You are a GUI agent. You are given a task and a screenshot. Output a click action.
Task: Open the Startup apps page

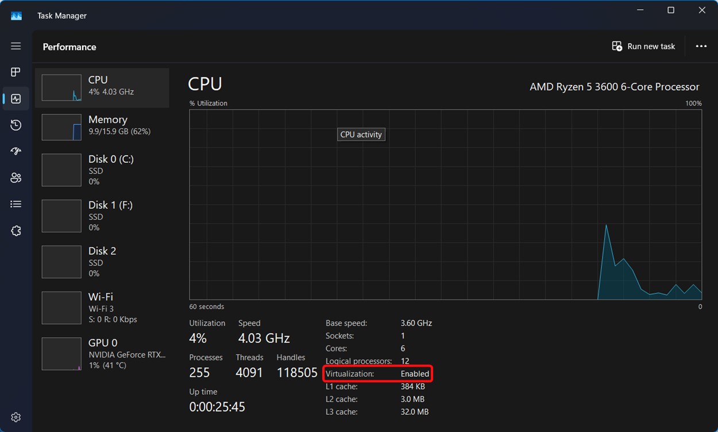[16, 151]
